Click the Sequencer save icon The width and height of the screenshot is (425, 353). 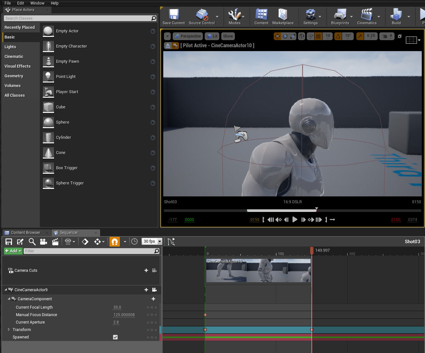[9, 242]
